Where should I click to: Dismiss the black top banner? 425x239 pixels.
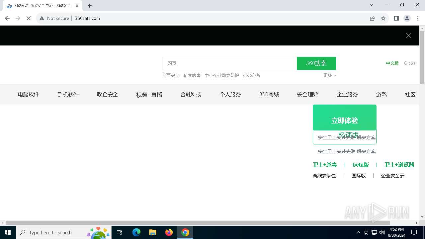tap(409, 36)
